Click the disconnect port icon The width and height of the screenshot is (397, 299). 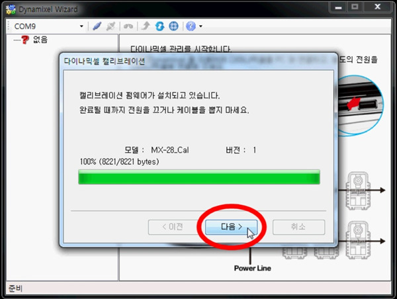(111, 26)
